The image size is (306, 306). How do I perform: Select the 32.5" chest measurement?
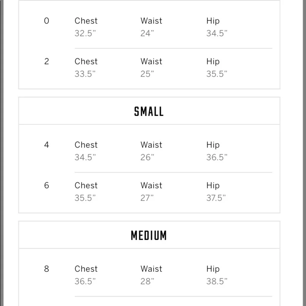point(85,33)
